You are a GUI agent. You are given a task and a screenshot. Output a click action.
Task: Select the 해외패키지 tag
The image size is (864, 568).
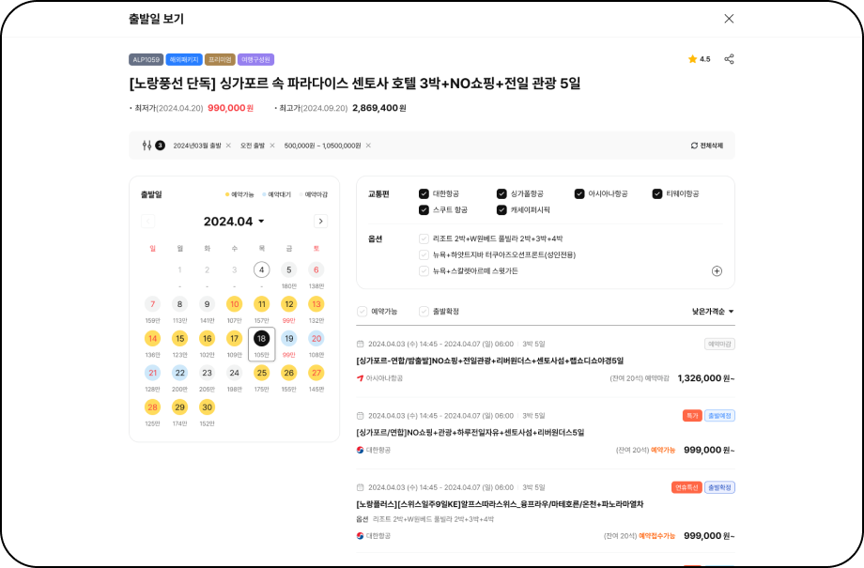pos(184,59)
